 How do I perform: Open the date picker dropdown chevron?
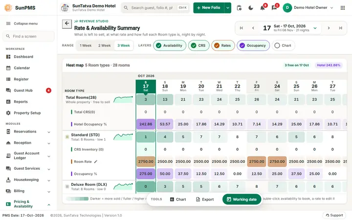(x=315, y=28)
